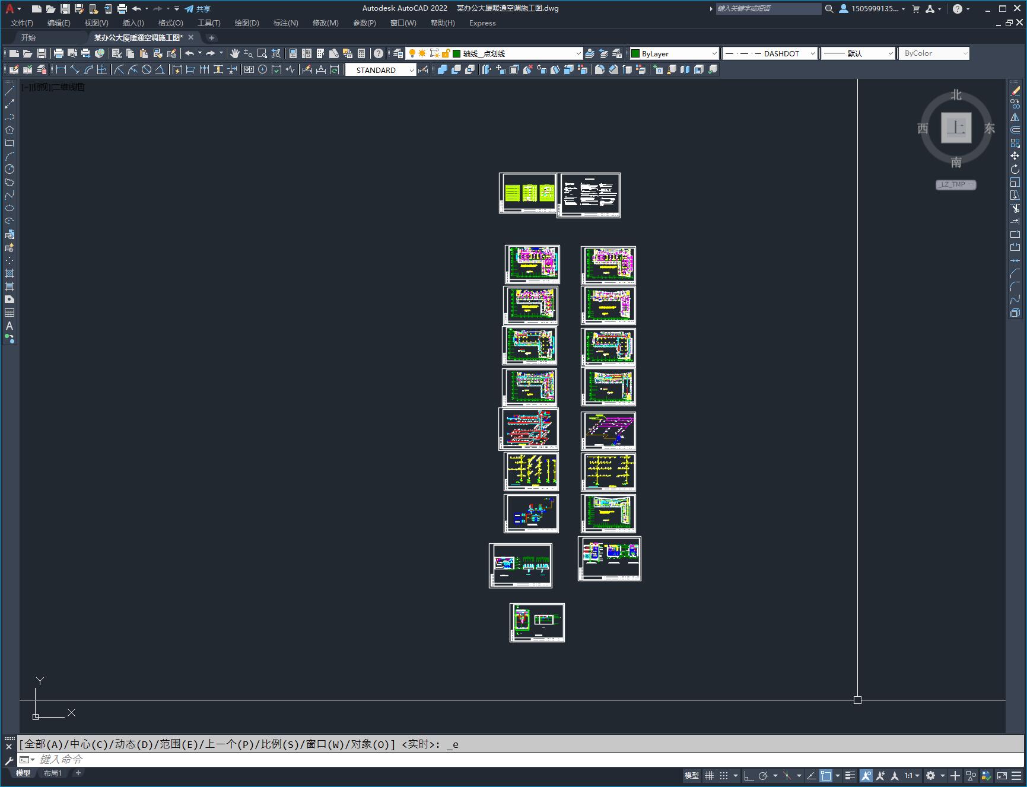Open the 文件(F) menu

[x=22, y=23]
